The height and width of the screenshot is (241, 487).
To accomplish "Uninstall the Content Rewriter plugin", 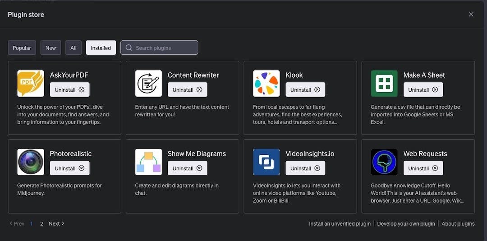I will tap(188, 89).
